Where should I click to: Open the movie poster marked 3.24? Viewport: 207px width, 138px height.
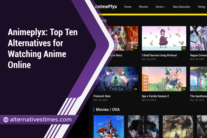coord(109,127)
